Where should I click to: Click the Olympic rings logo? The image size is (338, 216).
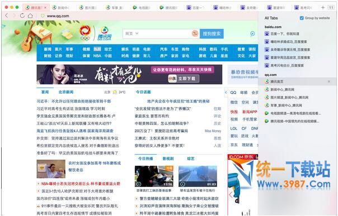(86, 33)
